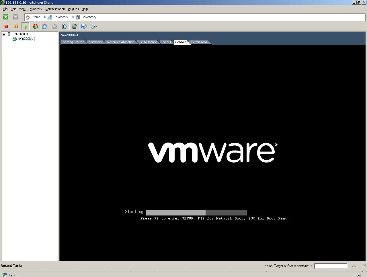
Task: Switch to the Summary tab
Action: (95, 42)
